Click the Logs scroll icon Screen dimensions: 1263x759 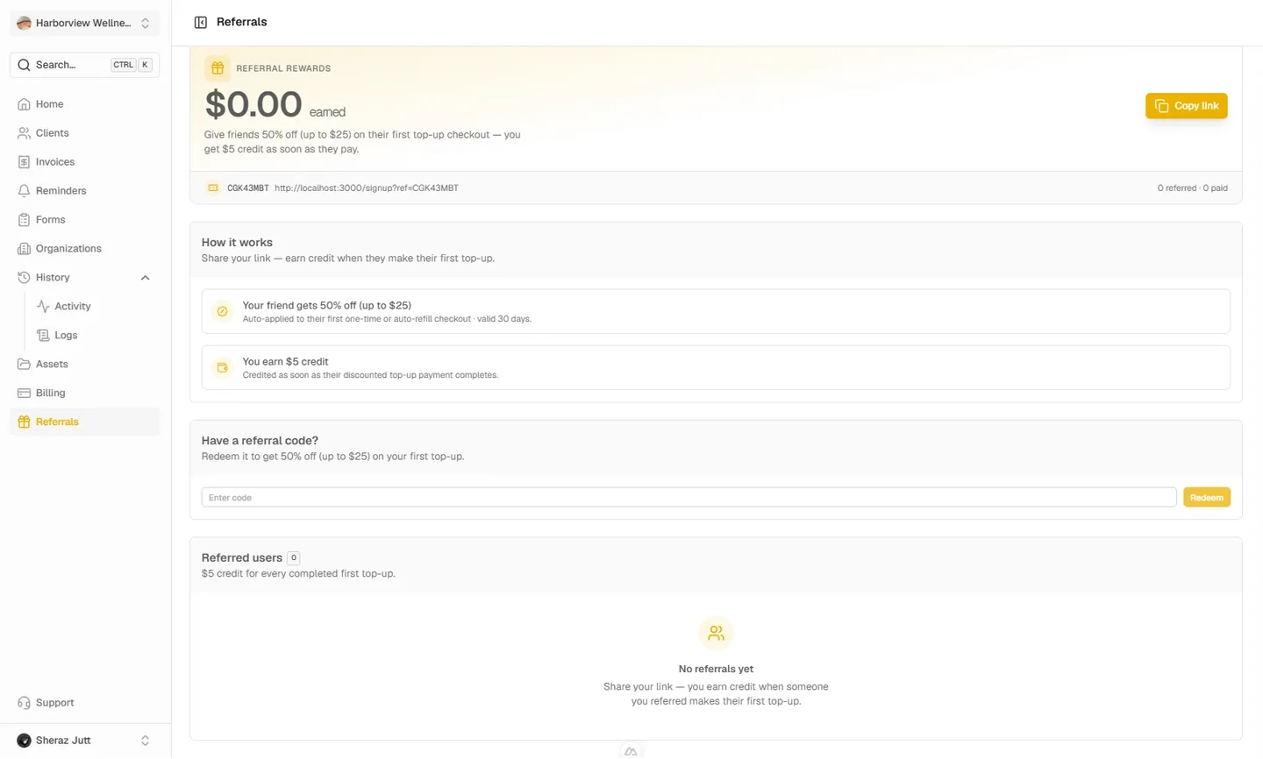pos(43,336)
